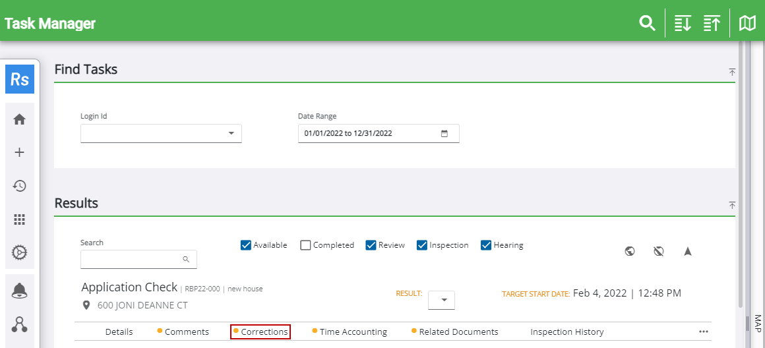Open the map view icon in header
The height and width of the screenshot is (348, 765).
[x=747, y=23]
